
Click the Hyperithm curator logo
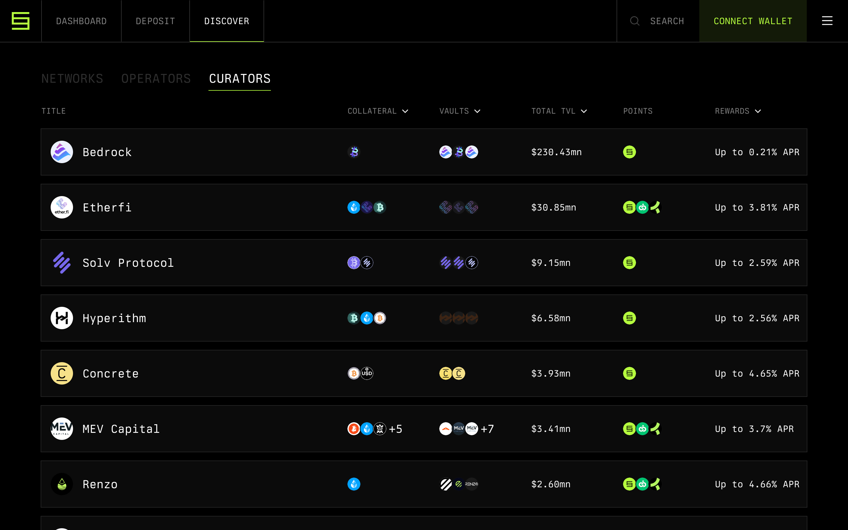coord(62,318)
